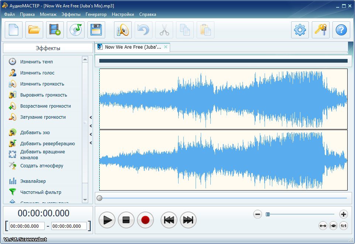Click the zoom slider handle
This screenshot has width=355, height=244.
pyautogui.click(x=268, y=214)
